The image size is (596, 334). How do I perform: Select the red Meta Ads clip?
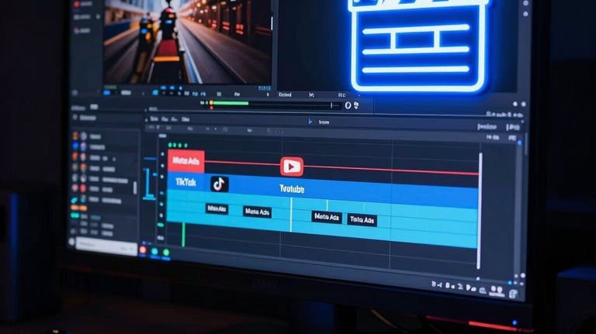coord(186,161)
